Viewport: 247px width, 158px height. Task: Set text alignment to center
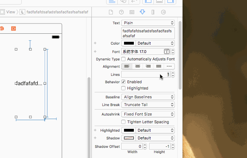[x=138, y=66]
